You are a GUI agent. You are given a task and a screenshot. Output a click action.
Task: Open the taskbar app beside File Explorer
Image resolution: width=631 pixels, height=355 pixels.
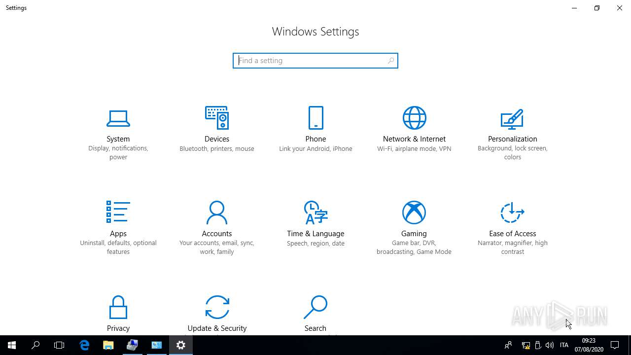click(132, 345)
